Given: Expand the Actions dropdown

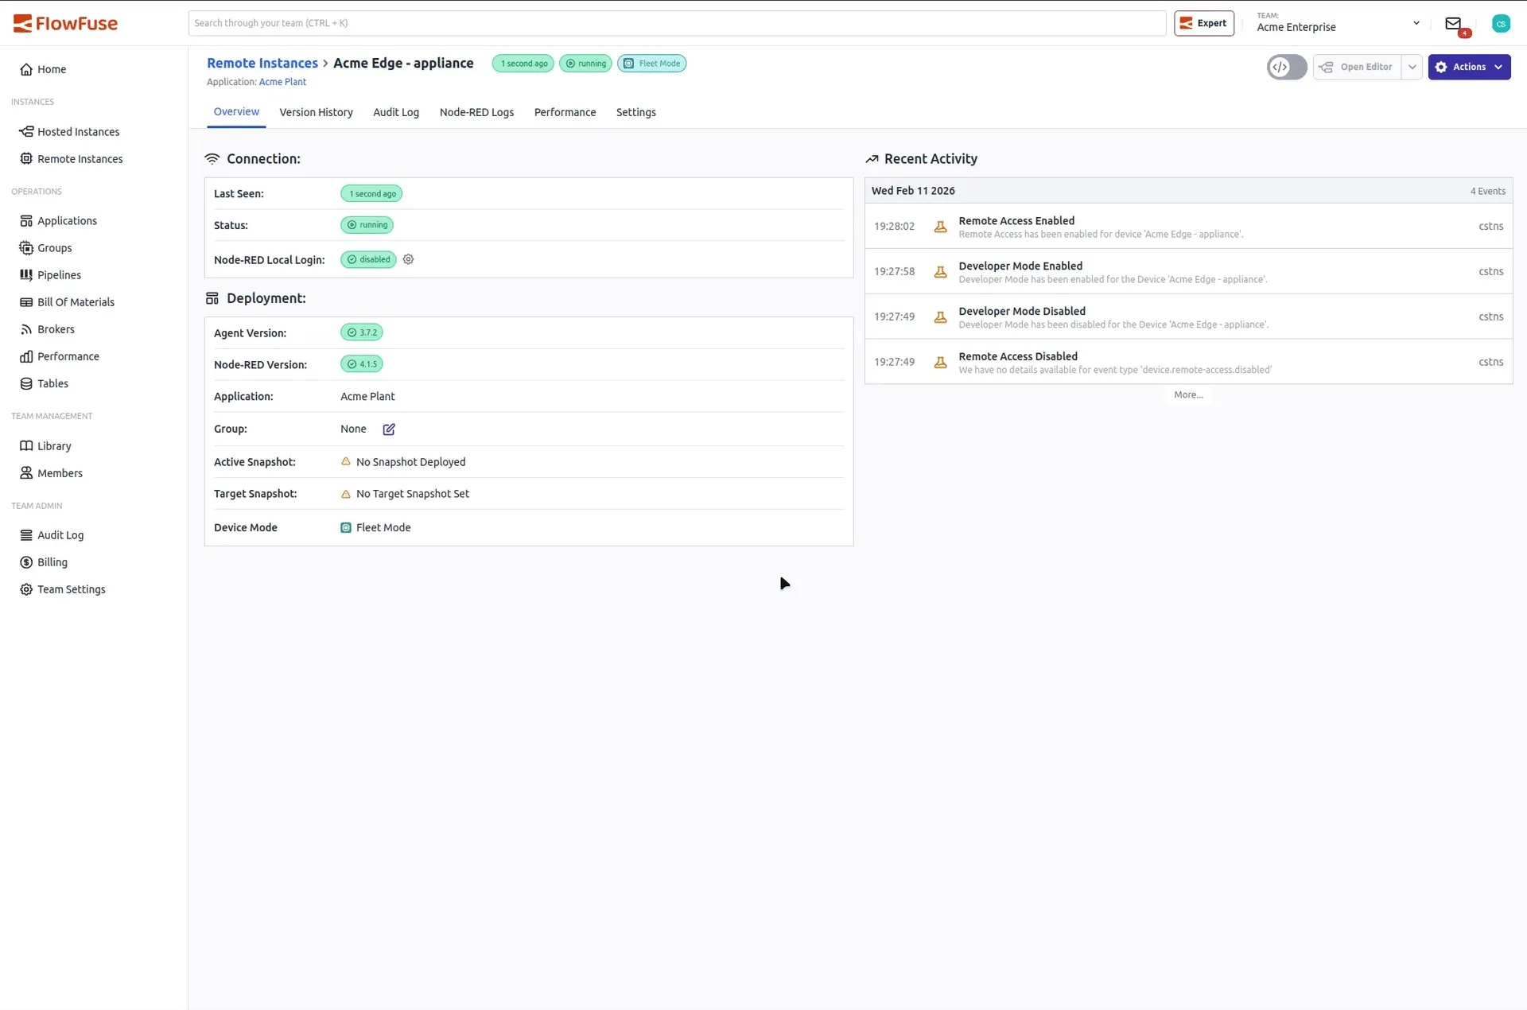Looking at the screenshot, I should (1470, 67).
